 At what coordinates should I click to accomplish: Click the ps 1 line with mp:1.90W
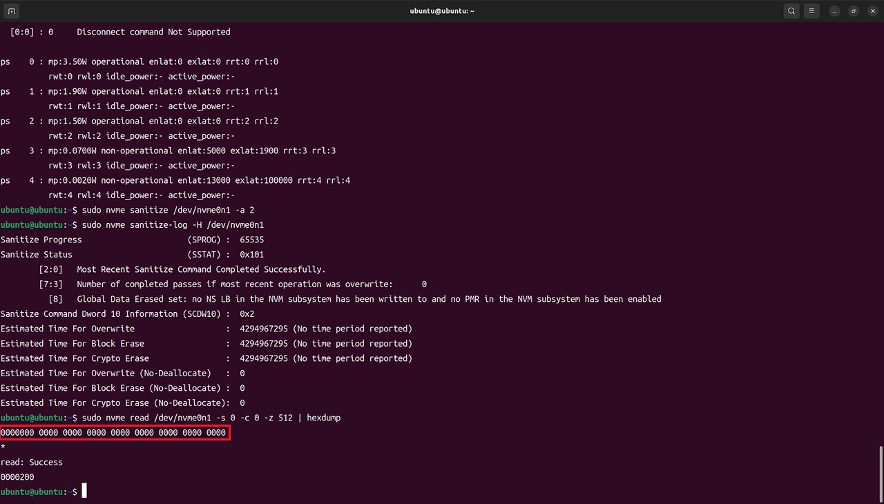click(x=140, y=91)
